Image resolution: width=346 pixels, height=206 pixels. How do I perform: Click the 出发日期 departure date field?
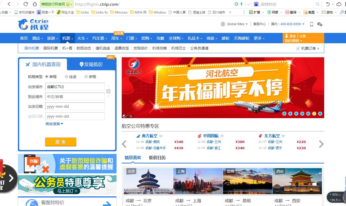click(x=75, y=106)
